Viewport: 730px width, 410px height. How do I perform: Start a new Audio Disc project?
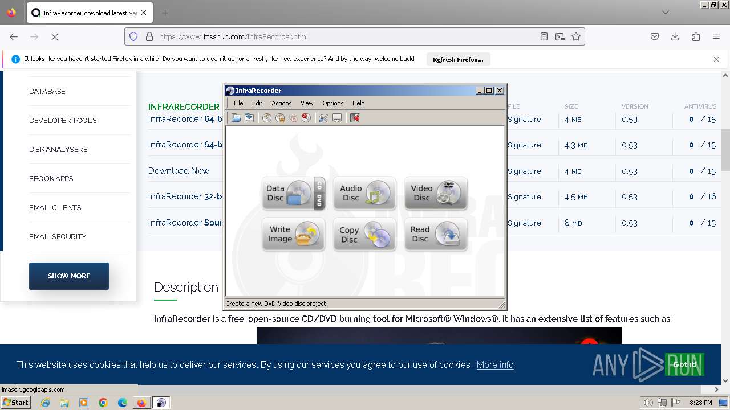pyautogui.click(x=364, y=193)
